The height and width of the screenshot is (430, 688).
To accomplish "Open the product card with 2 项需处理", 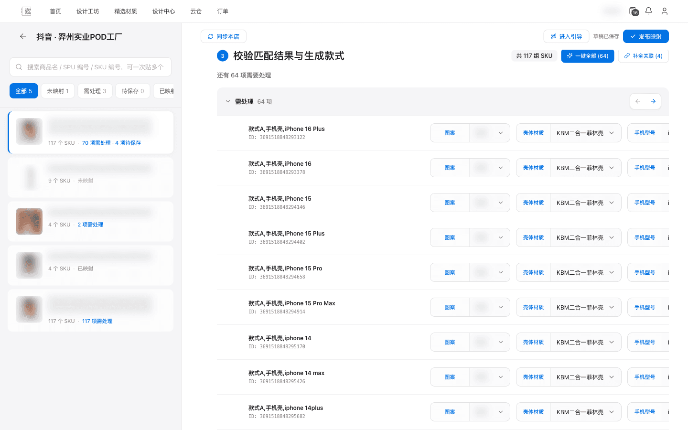I will coord(91,221).
